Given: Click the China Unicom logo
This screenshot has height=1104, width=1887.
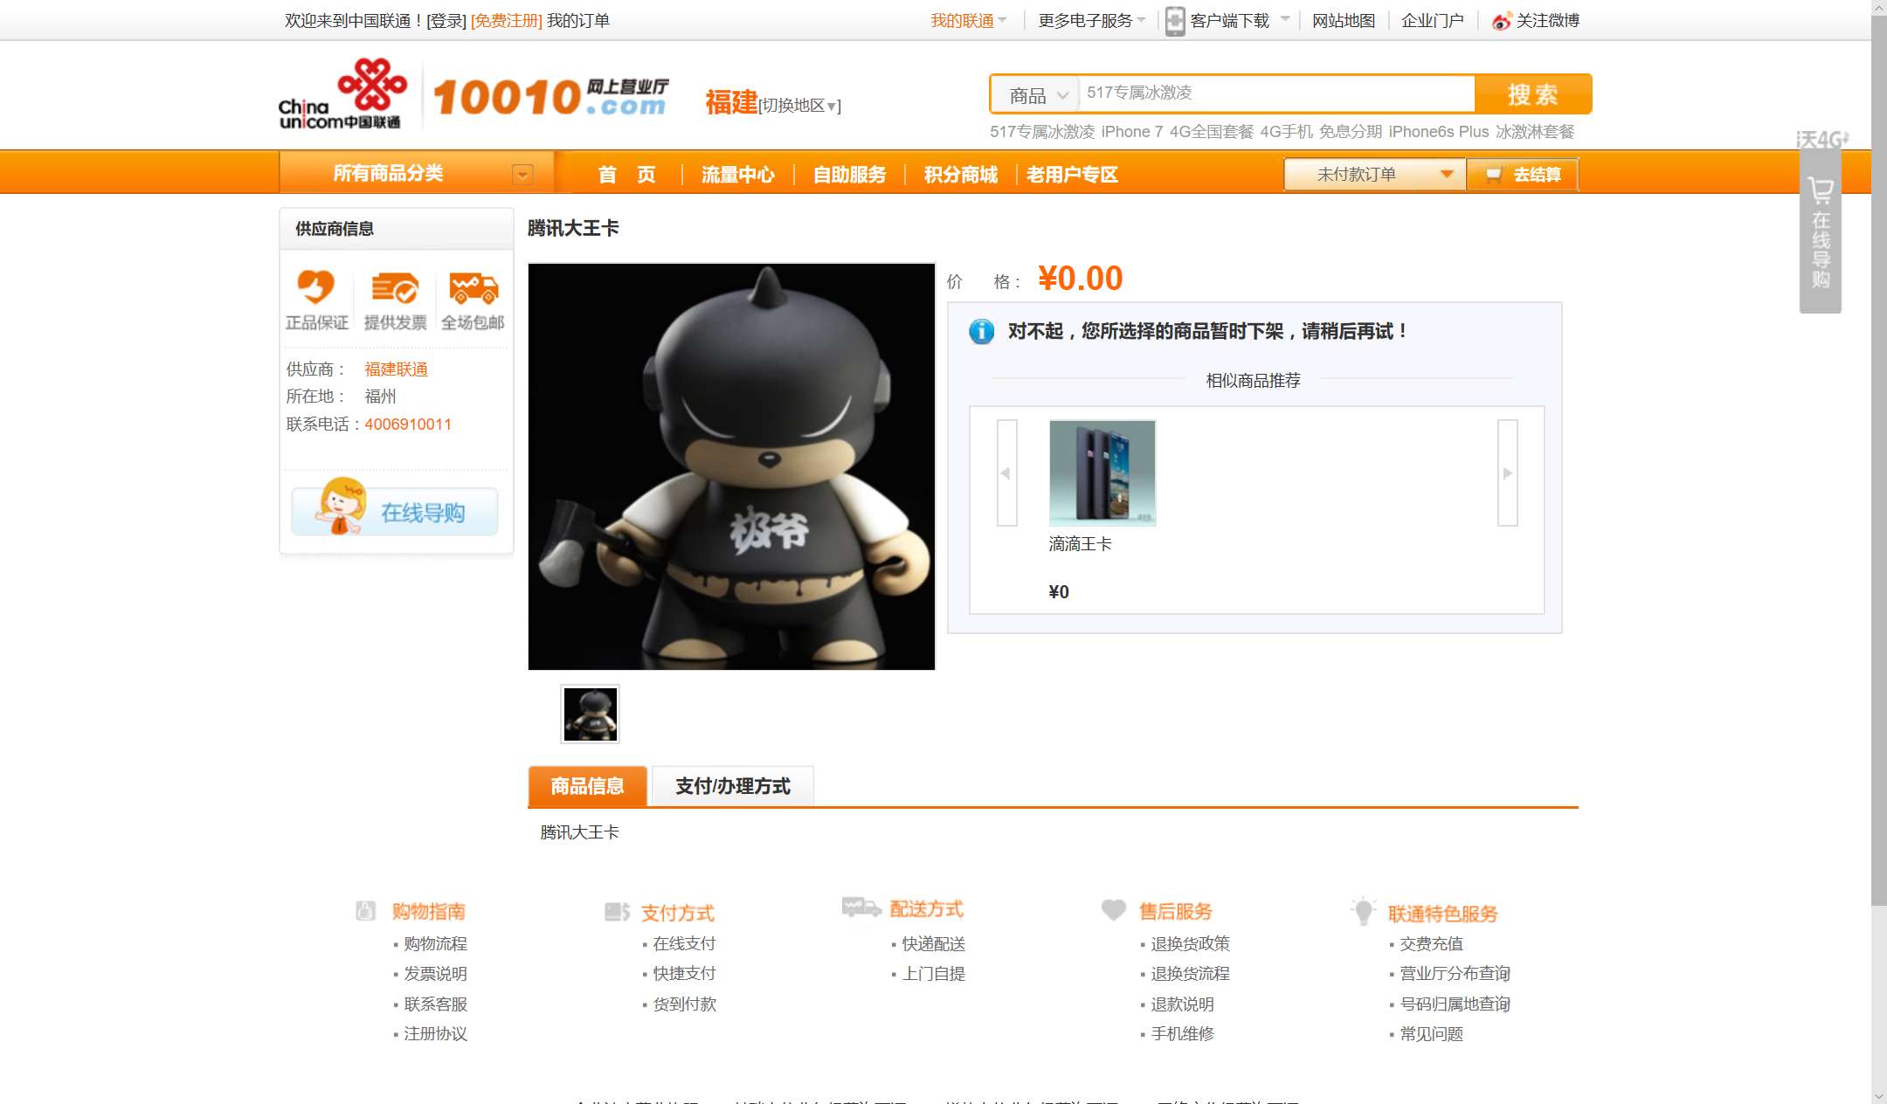Looking at the screenshot, I should point(342,94).
